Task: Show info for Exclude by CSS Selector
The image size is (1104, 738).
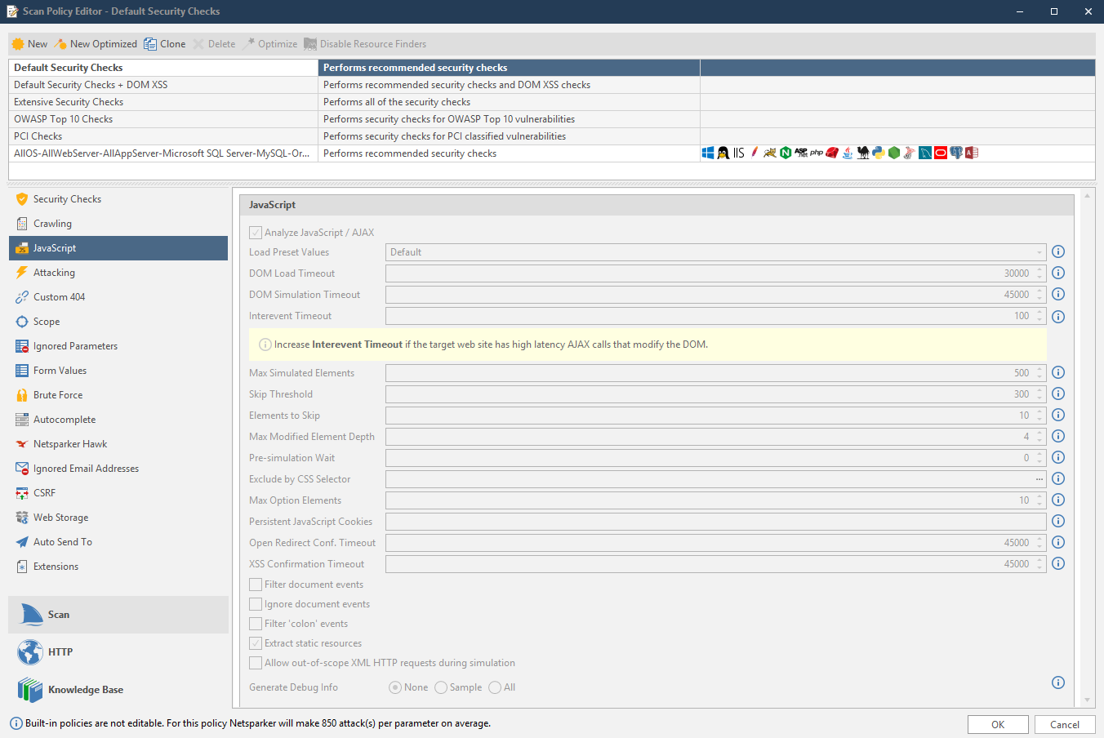Action: [x=1058, y=478]
